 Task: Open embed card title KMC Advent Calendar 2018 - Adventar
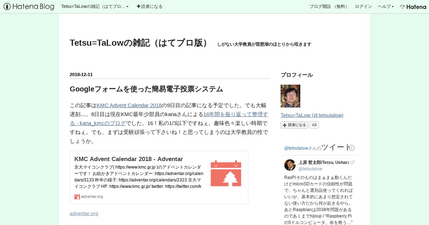tap(129, 159)
